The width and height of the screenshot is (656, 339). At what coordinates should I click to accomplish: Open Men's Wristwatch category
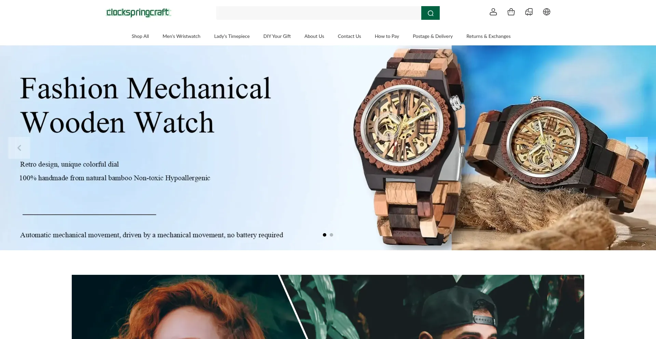click(x=181, y=36)
